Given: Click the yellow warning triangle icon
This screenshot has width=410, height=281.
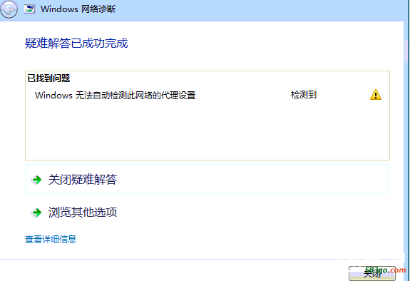Looking at the screenshot, I should [x=376, y=95].
